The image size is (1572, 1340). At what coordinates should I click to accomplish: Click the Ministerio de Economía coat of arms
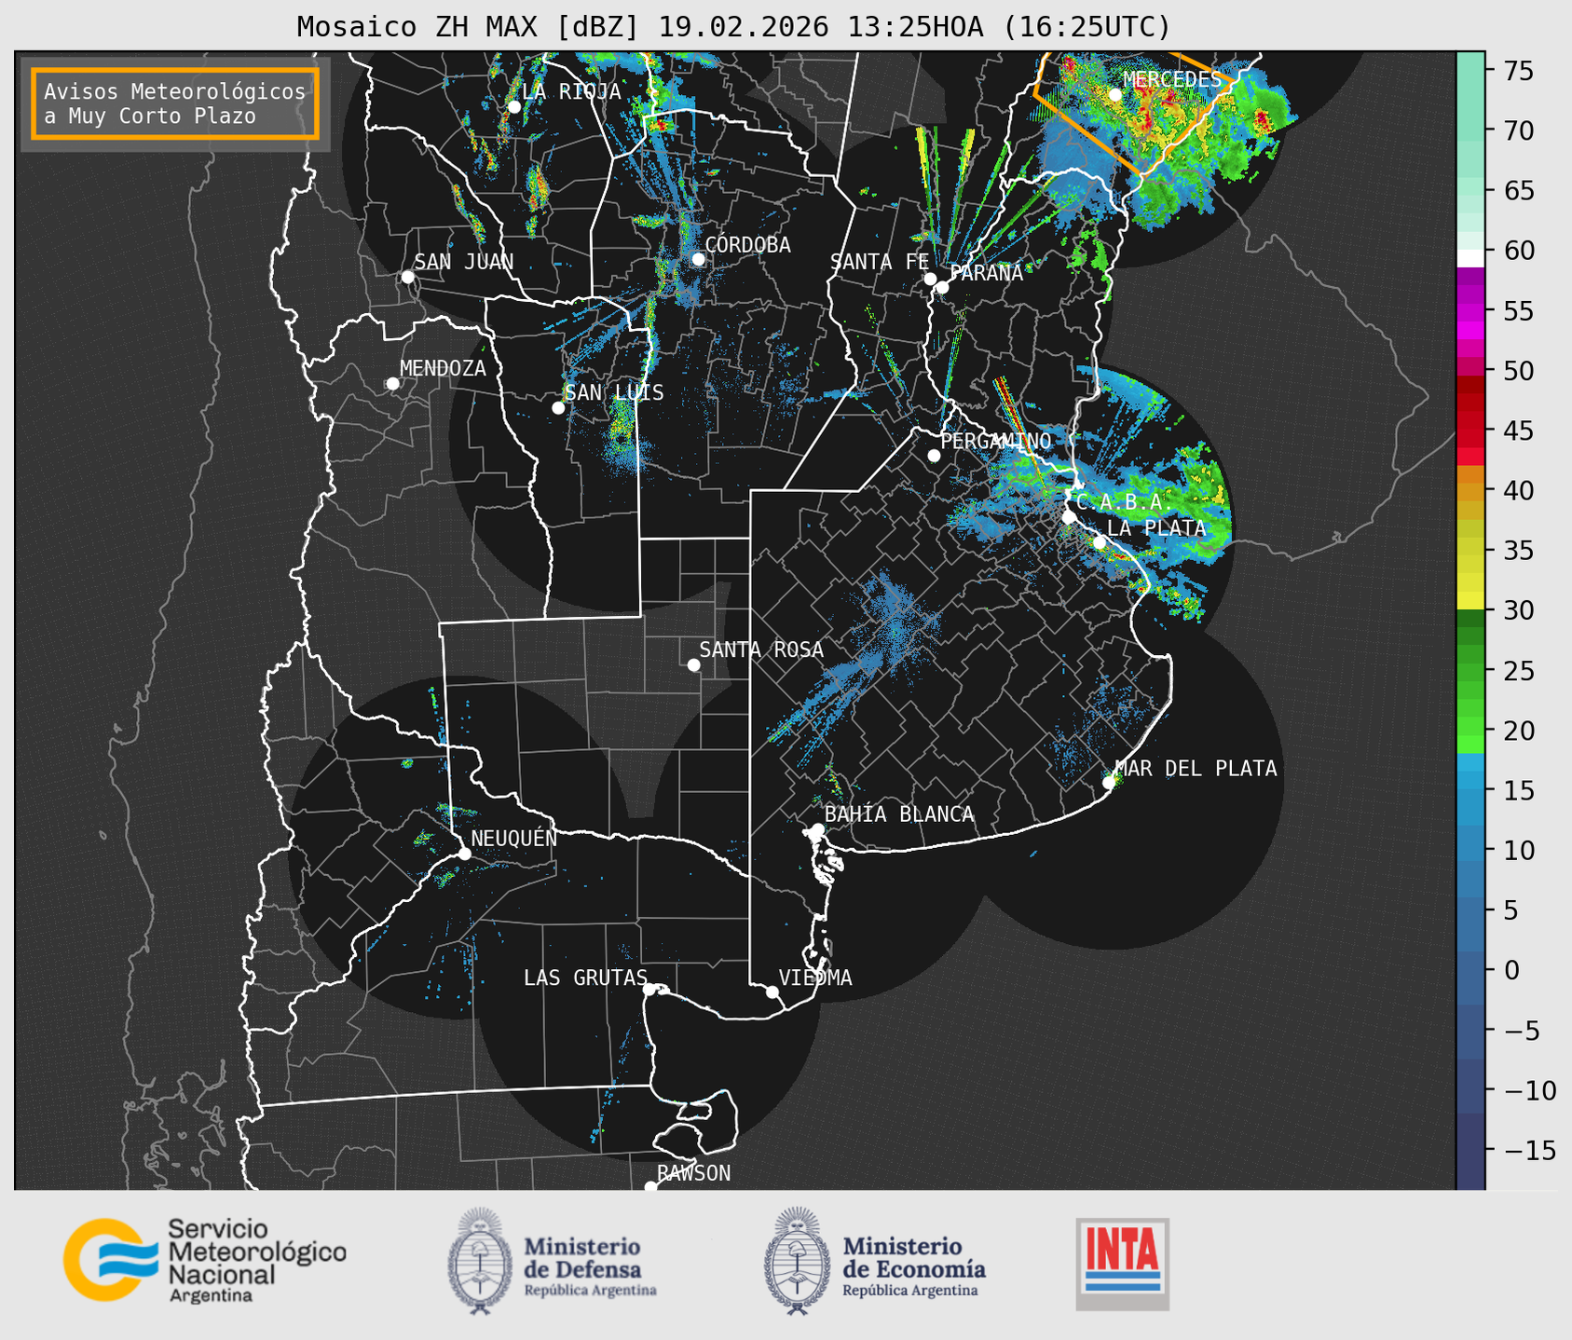(798, 1261)
